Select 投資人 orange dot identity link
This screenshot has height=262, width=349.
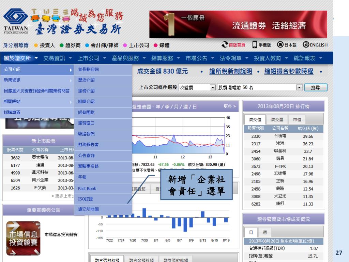44,45
